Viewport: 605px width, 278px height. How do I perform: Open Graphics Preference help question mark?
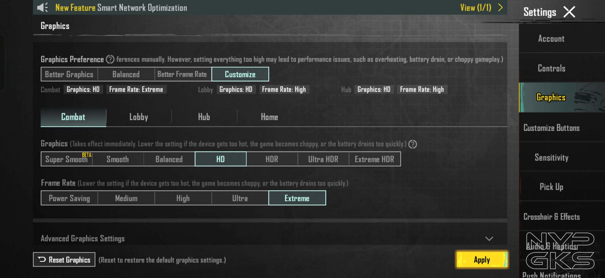pos(110,59)
